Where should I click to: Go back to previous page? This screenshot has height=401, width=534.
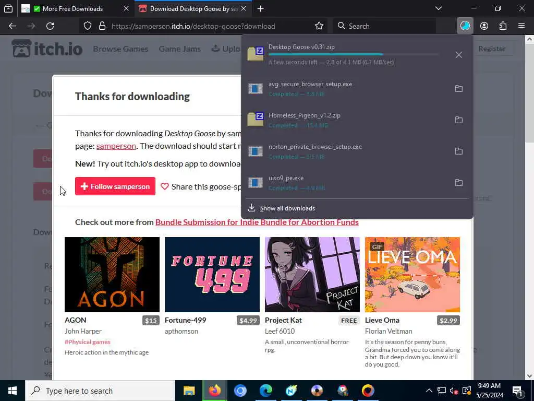tap(13, 26)
